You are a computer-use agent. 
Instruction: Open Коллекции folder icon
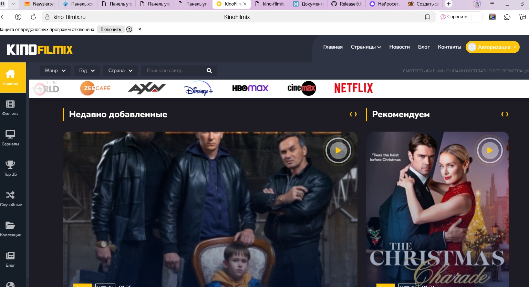[x=10, y=229]
